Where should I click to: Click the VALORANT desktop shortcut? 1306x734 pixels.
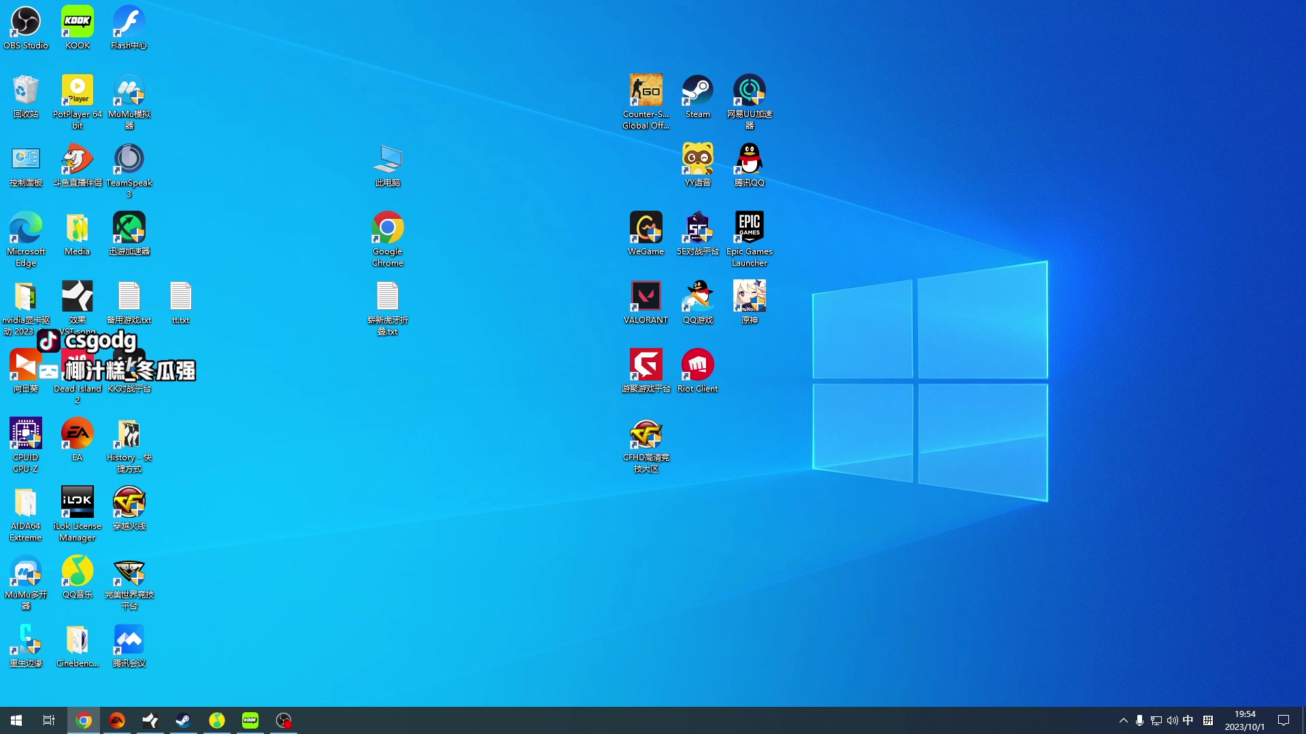pyautogui.click(x=646, y=302)
